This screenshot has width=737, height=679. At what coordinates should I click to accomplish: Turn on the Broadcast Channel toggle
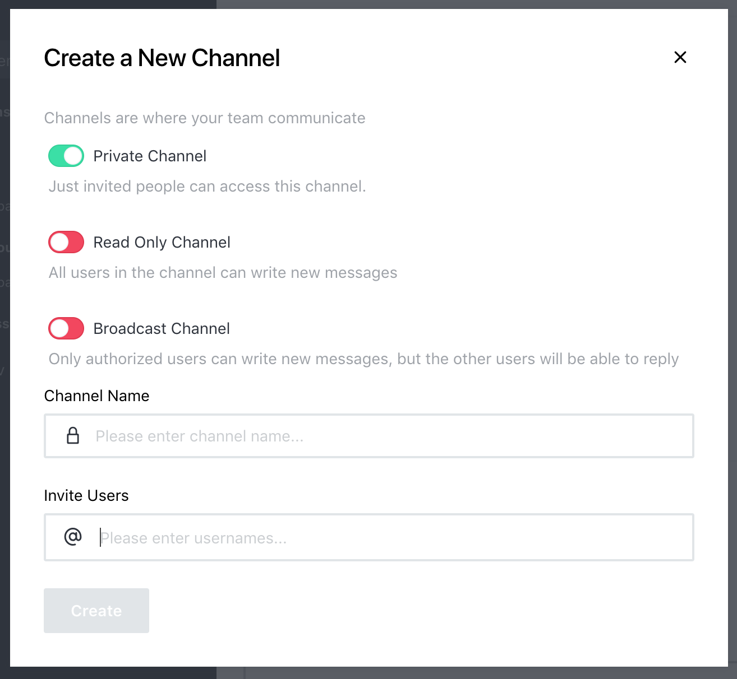(x=66, y=328)
